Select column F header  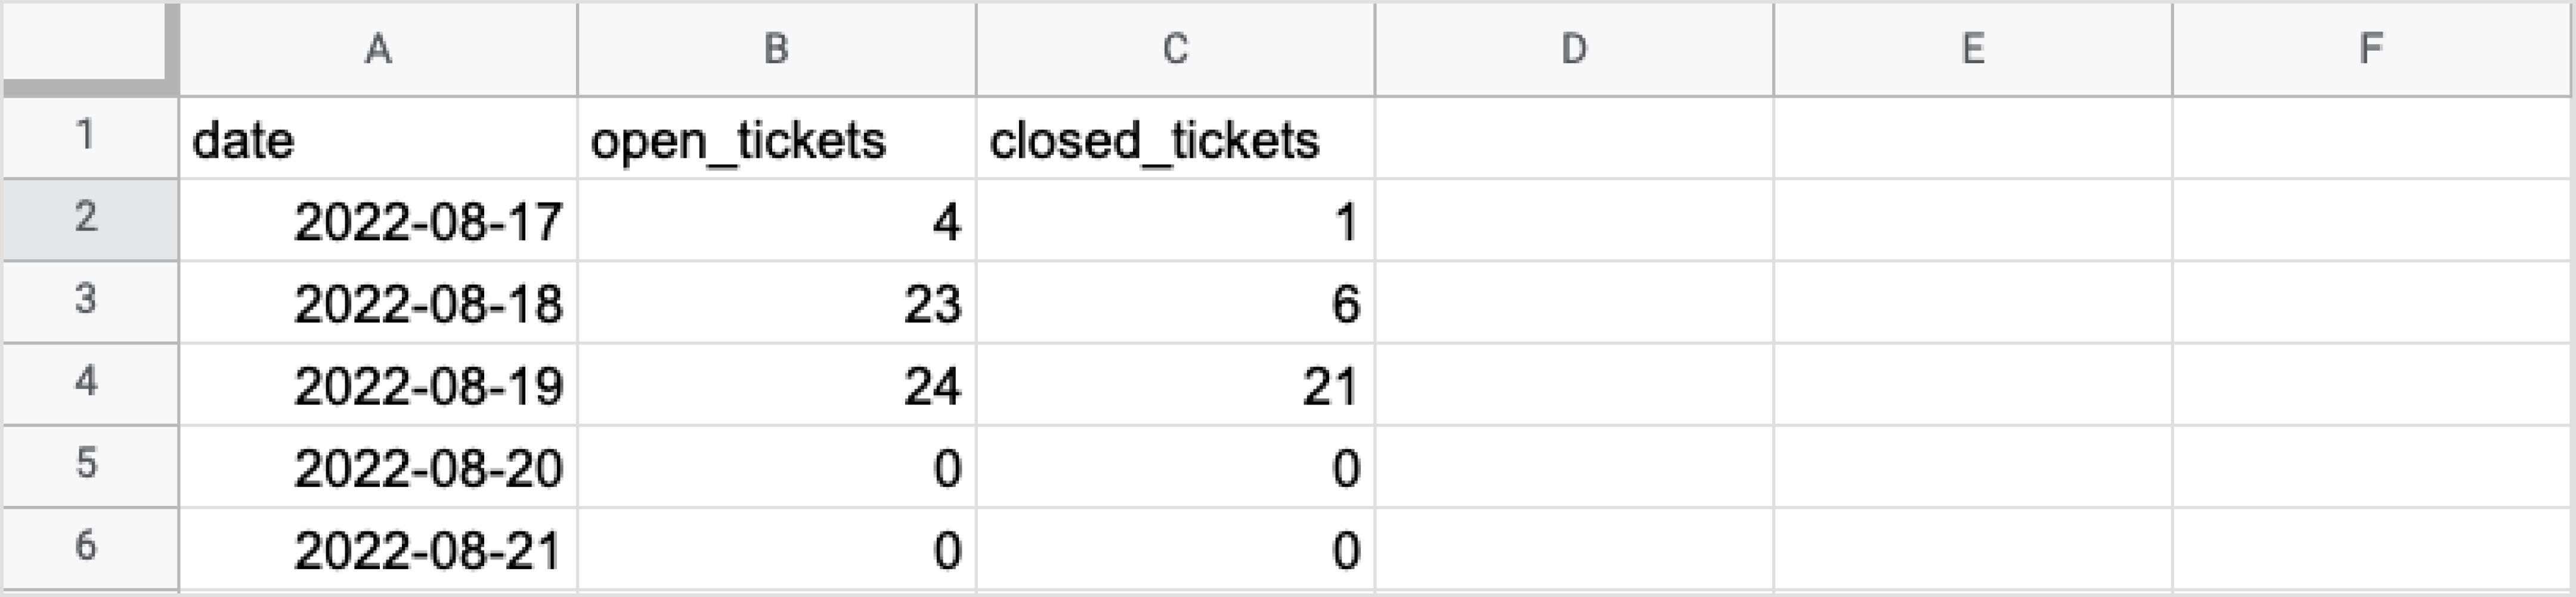pyautogui.click(x=2370, y=48)
